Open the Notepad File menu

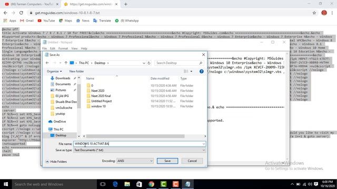(44, 48)
